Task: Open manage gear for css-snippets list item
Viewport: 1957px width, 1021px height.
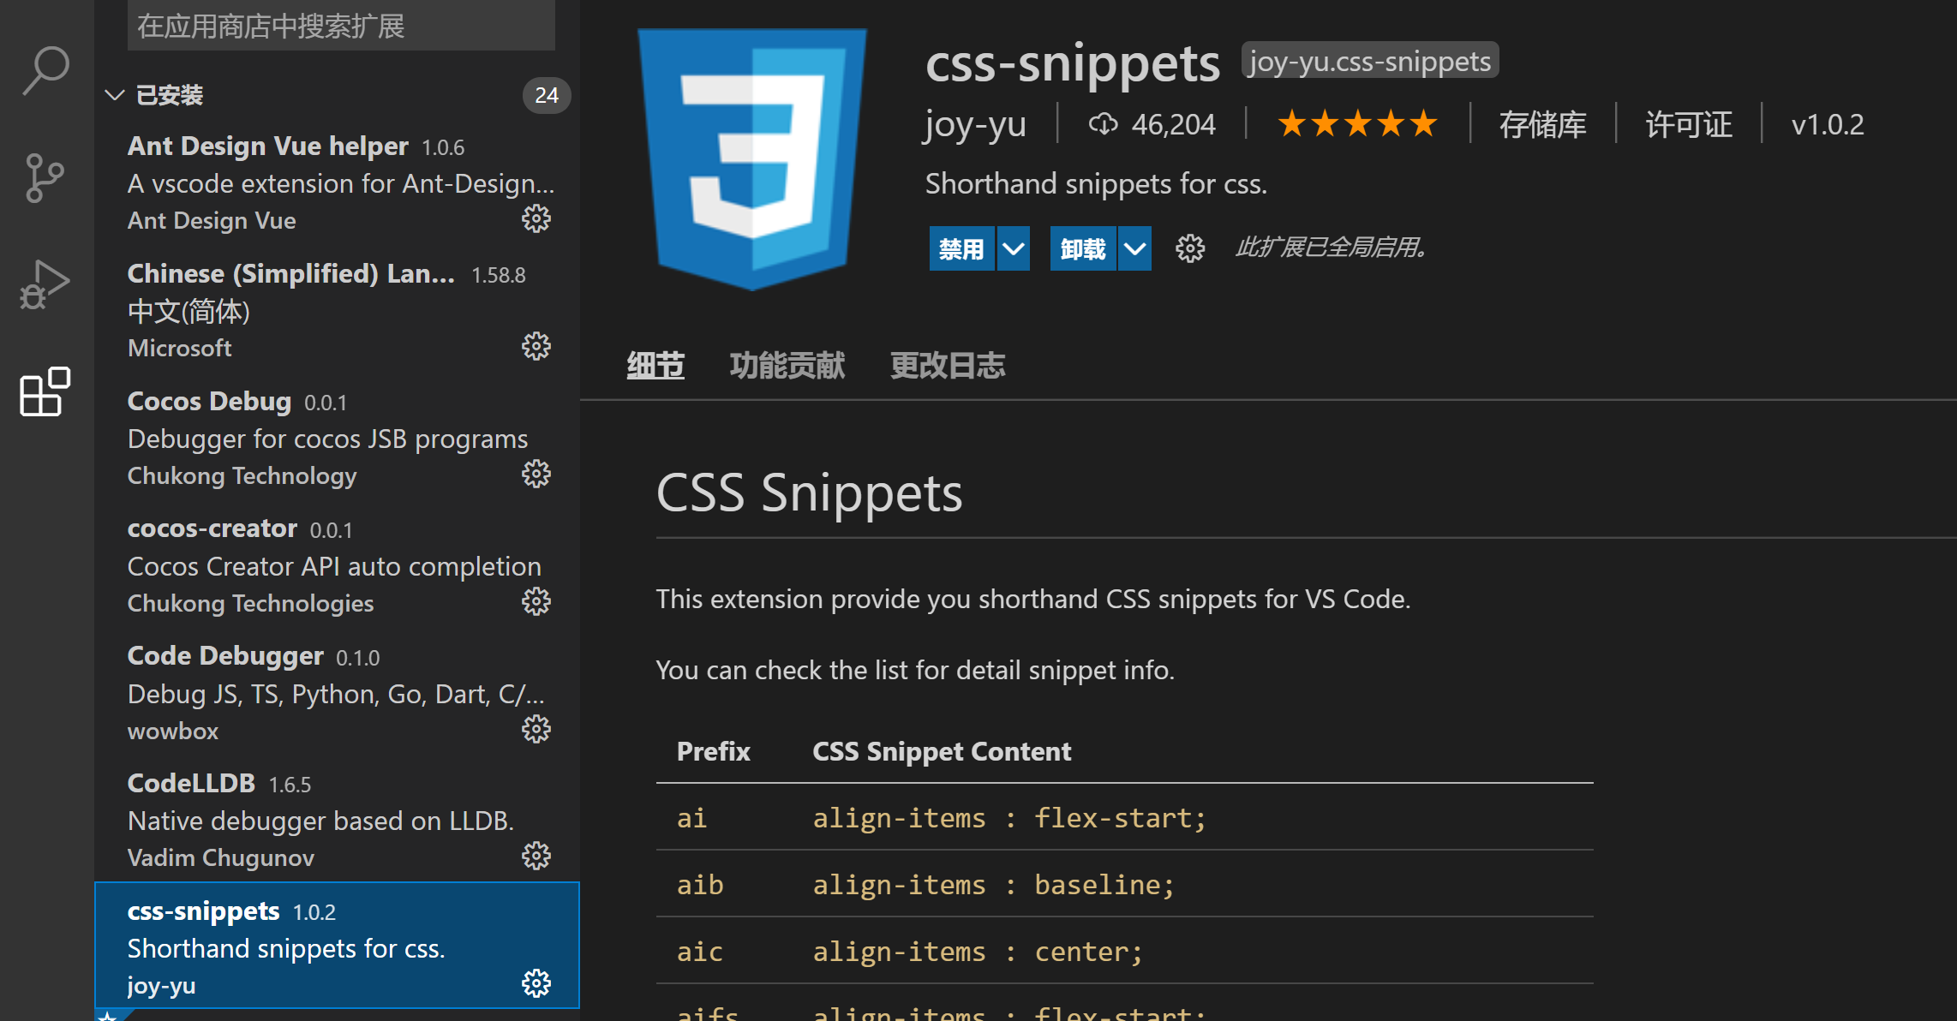Action: (536, 984)
